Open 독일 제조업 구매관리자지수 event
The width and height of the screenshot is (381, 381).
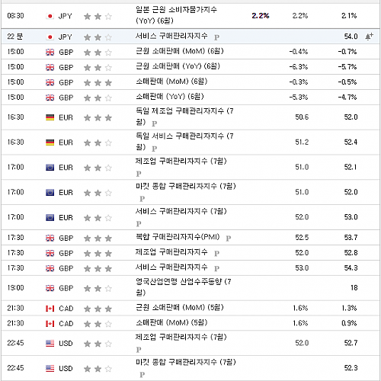184,117
